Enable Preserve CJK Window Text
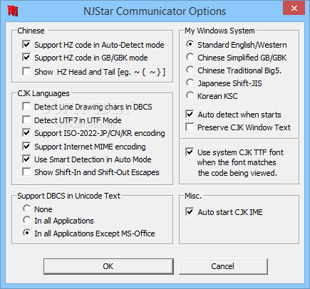Image resolution: width=310 pixels, height=289 pixels. (190, 127)
